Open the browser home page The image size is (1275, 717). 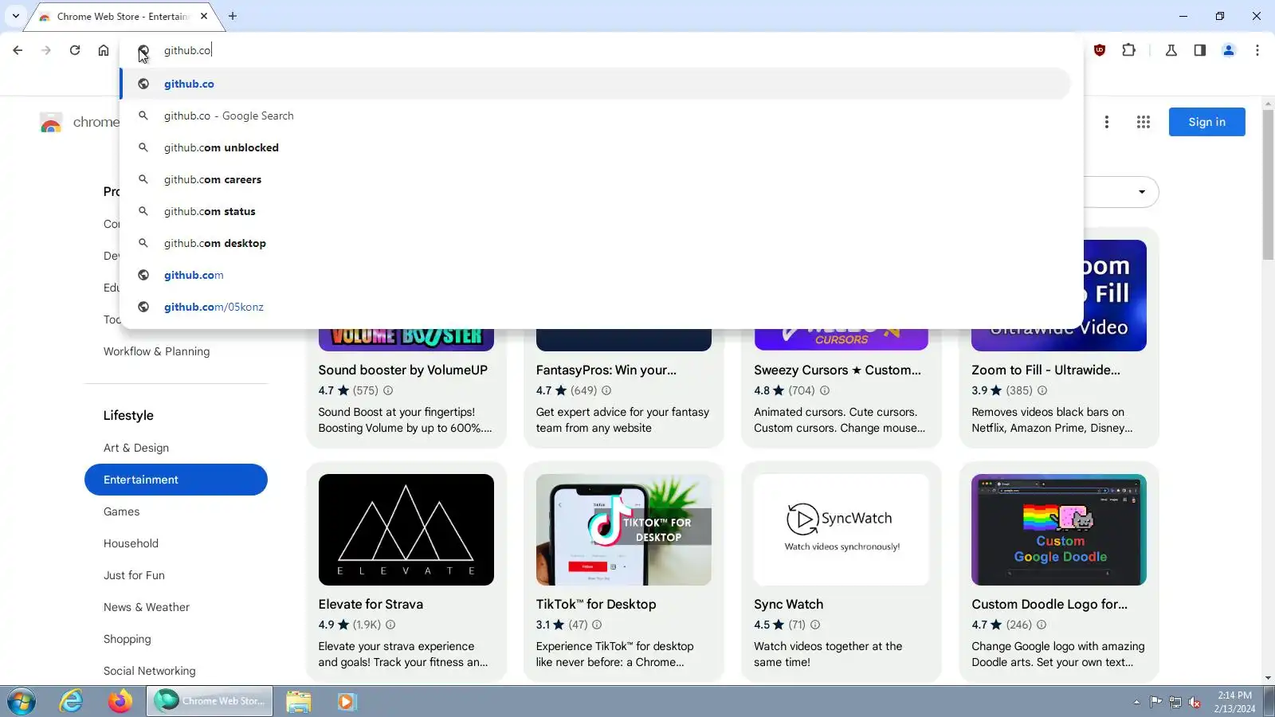(104, 50)
